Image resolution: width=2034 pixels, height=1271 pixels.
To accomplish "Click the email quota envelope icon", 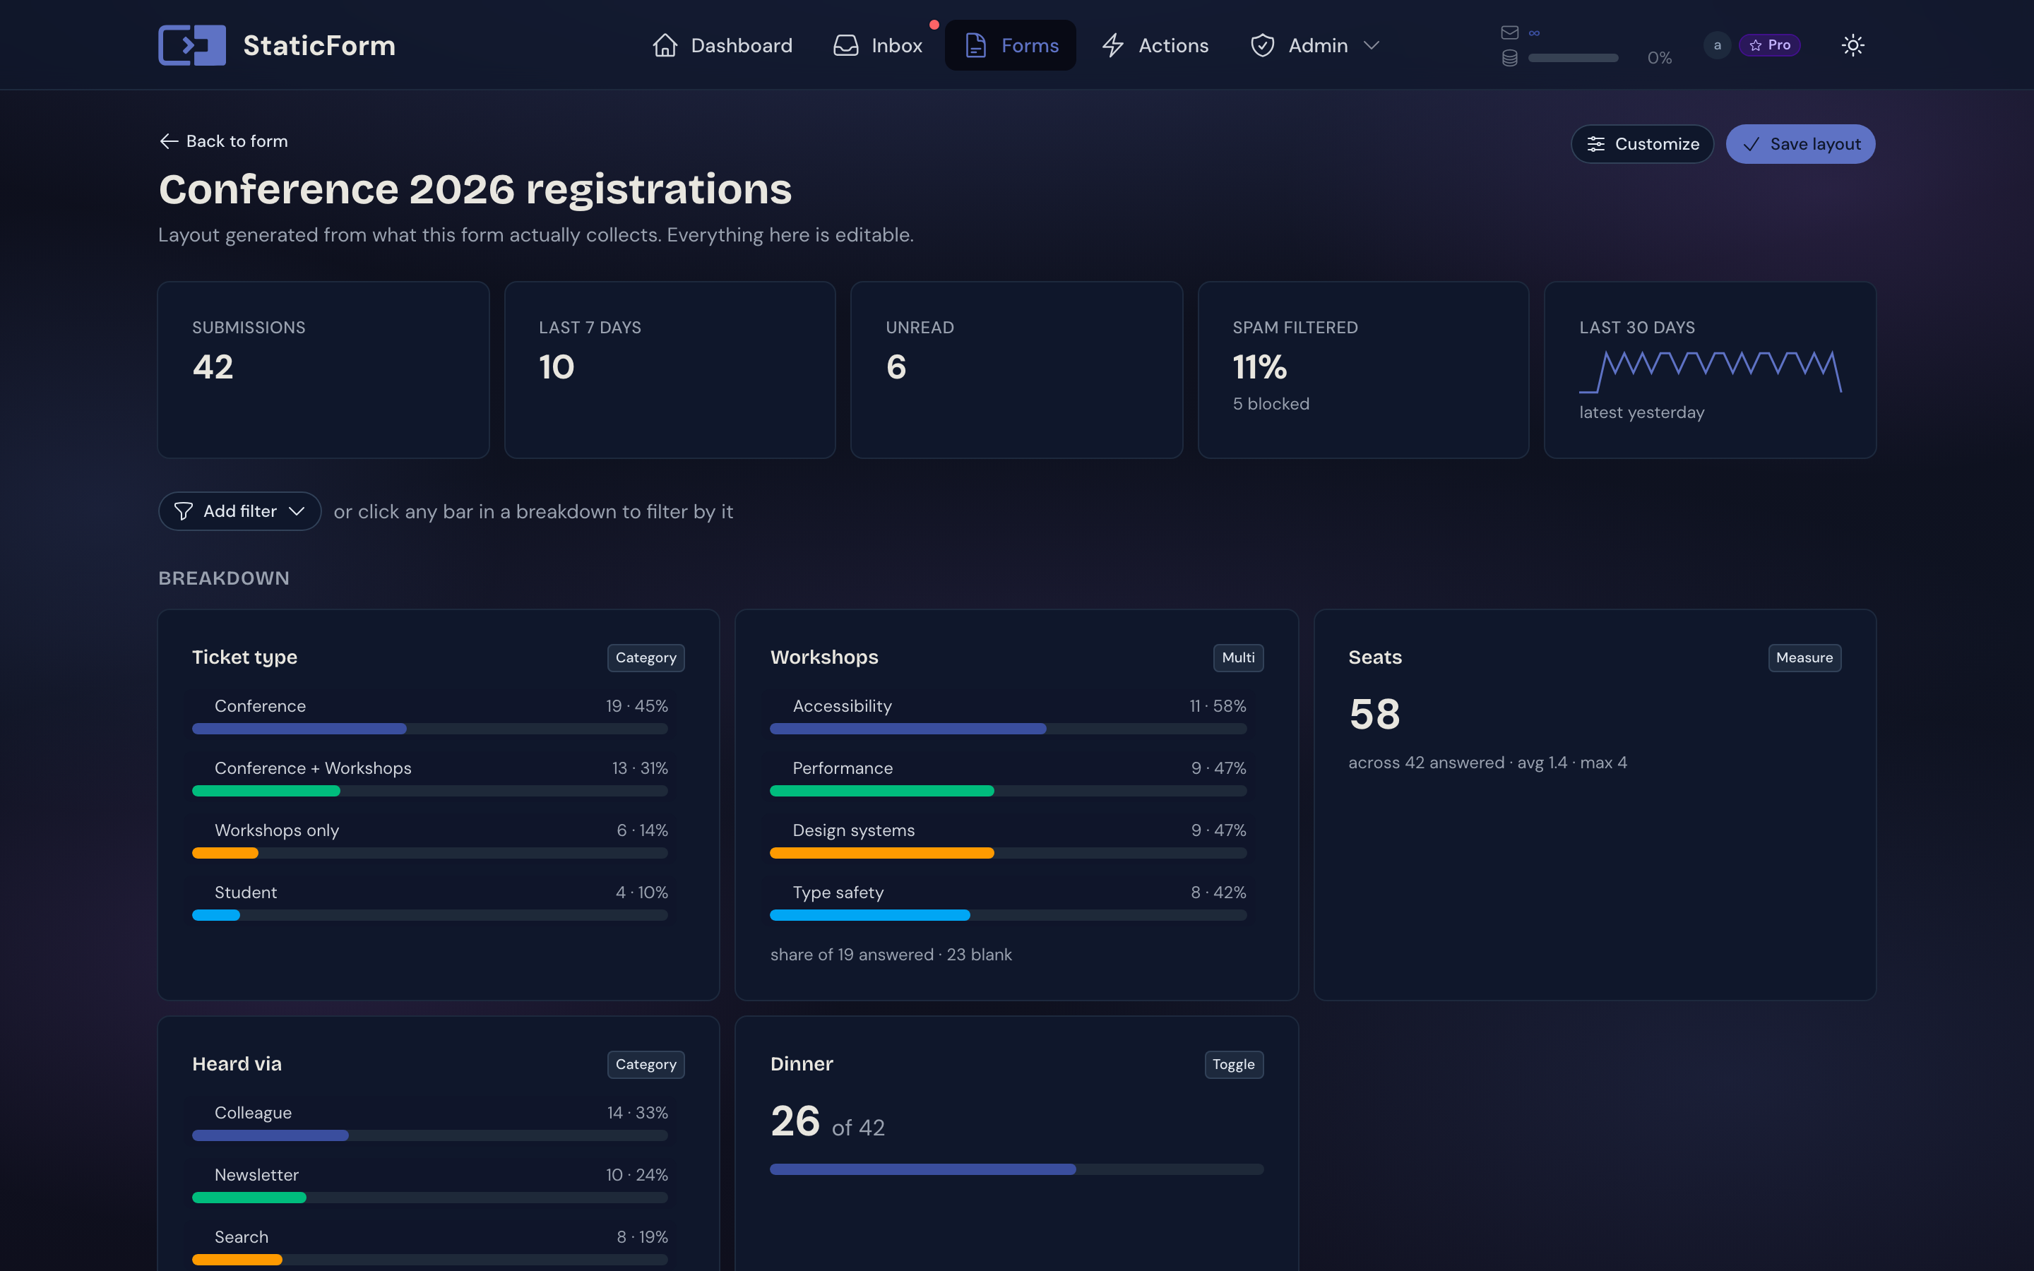I will point(1509,32).
